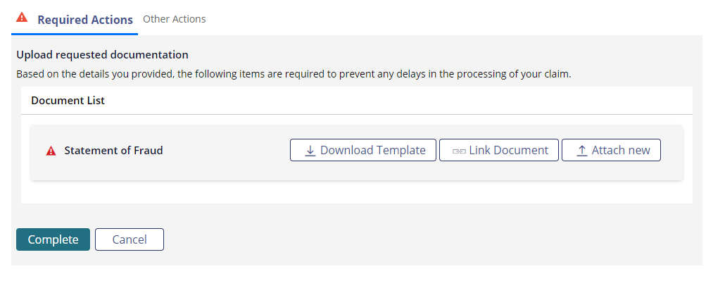Click the Upload requested documentation heading
Screen dimensions: 713x281
(x=102, y=55)
